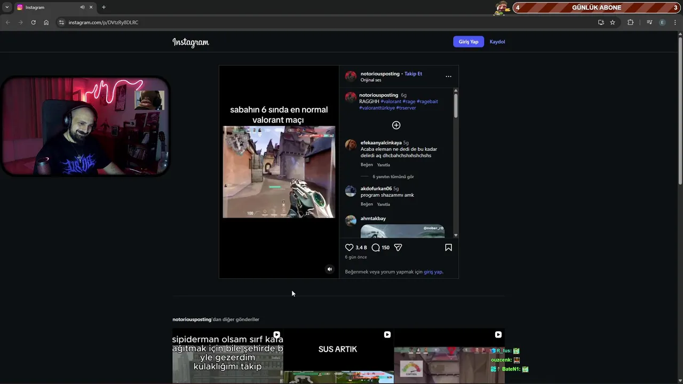Toggle video sound with speaker icon

pyautogui.click(x=329, y=269)
